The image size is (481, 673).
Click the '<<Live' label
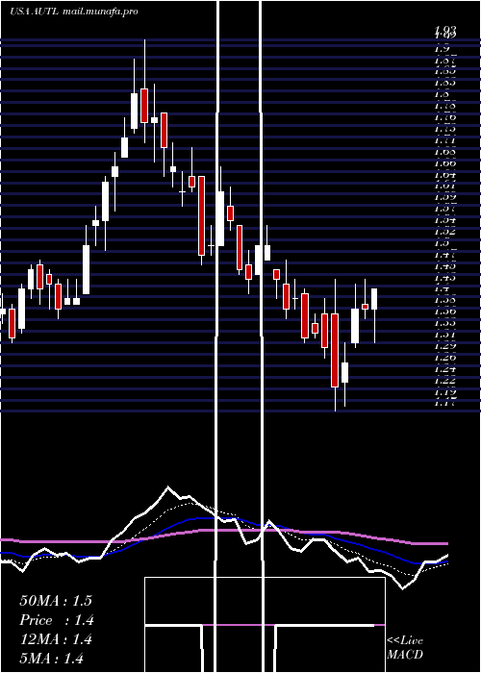pos(405,641)
